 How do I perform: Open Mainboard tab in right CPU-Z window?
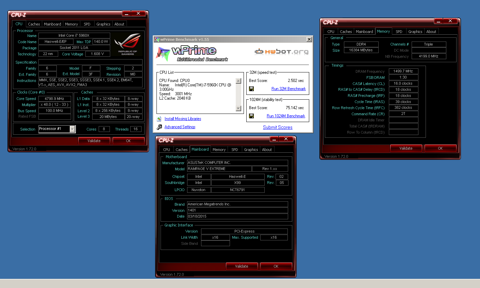[364, 32]
